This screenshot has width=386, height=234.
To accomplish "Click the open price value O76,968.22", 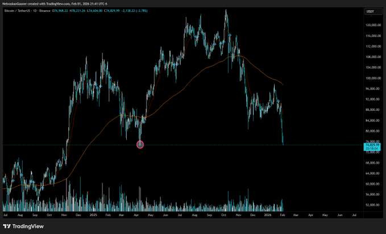I will coord(60,11).
